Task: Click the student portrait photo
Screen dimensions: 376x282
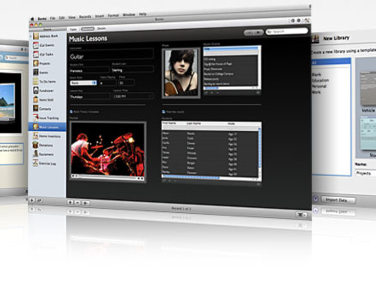Action: (x=181, y=73)
